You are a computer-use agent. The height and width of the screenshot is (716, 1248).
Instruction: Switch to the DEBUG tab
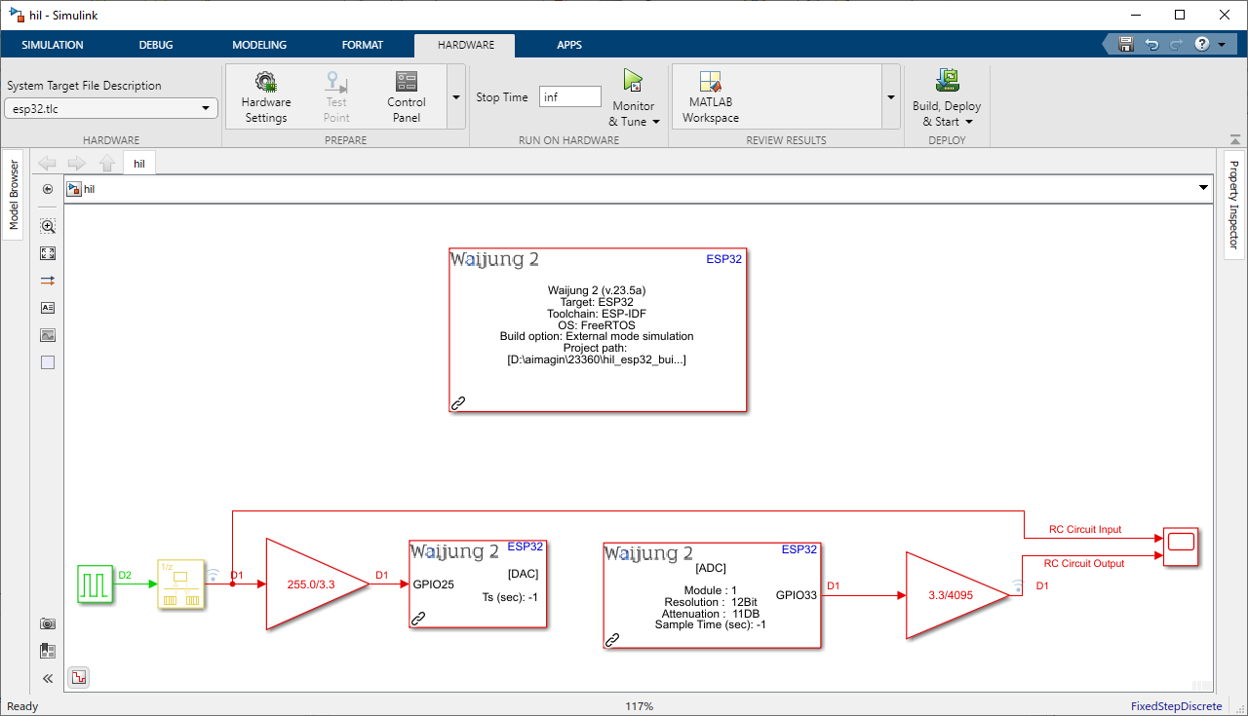tap(156, 45)
